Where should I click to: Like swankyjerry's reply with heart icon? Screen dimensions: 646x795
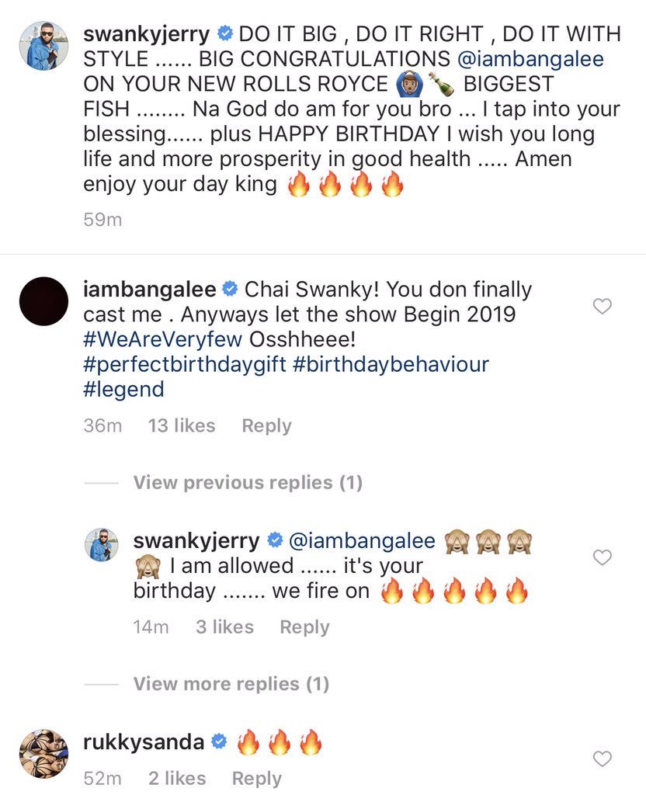coord(602,557)
